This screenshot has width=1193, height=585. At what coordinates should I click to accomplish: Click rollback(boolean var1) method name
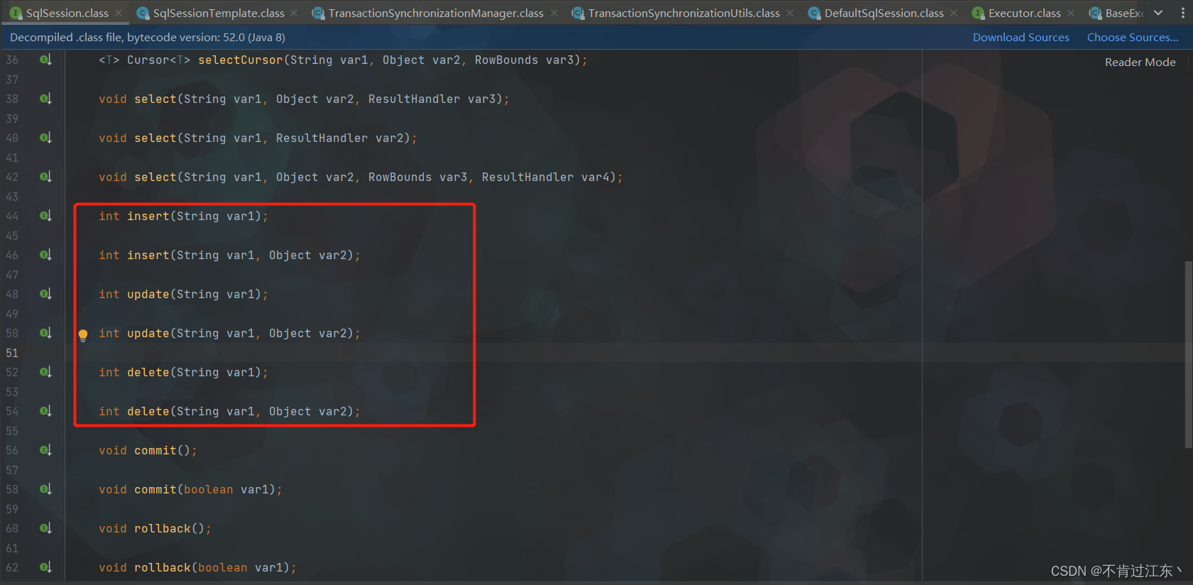coord(162,568)
